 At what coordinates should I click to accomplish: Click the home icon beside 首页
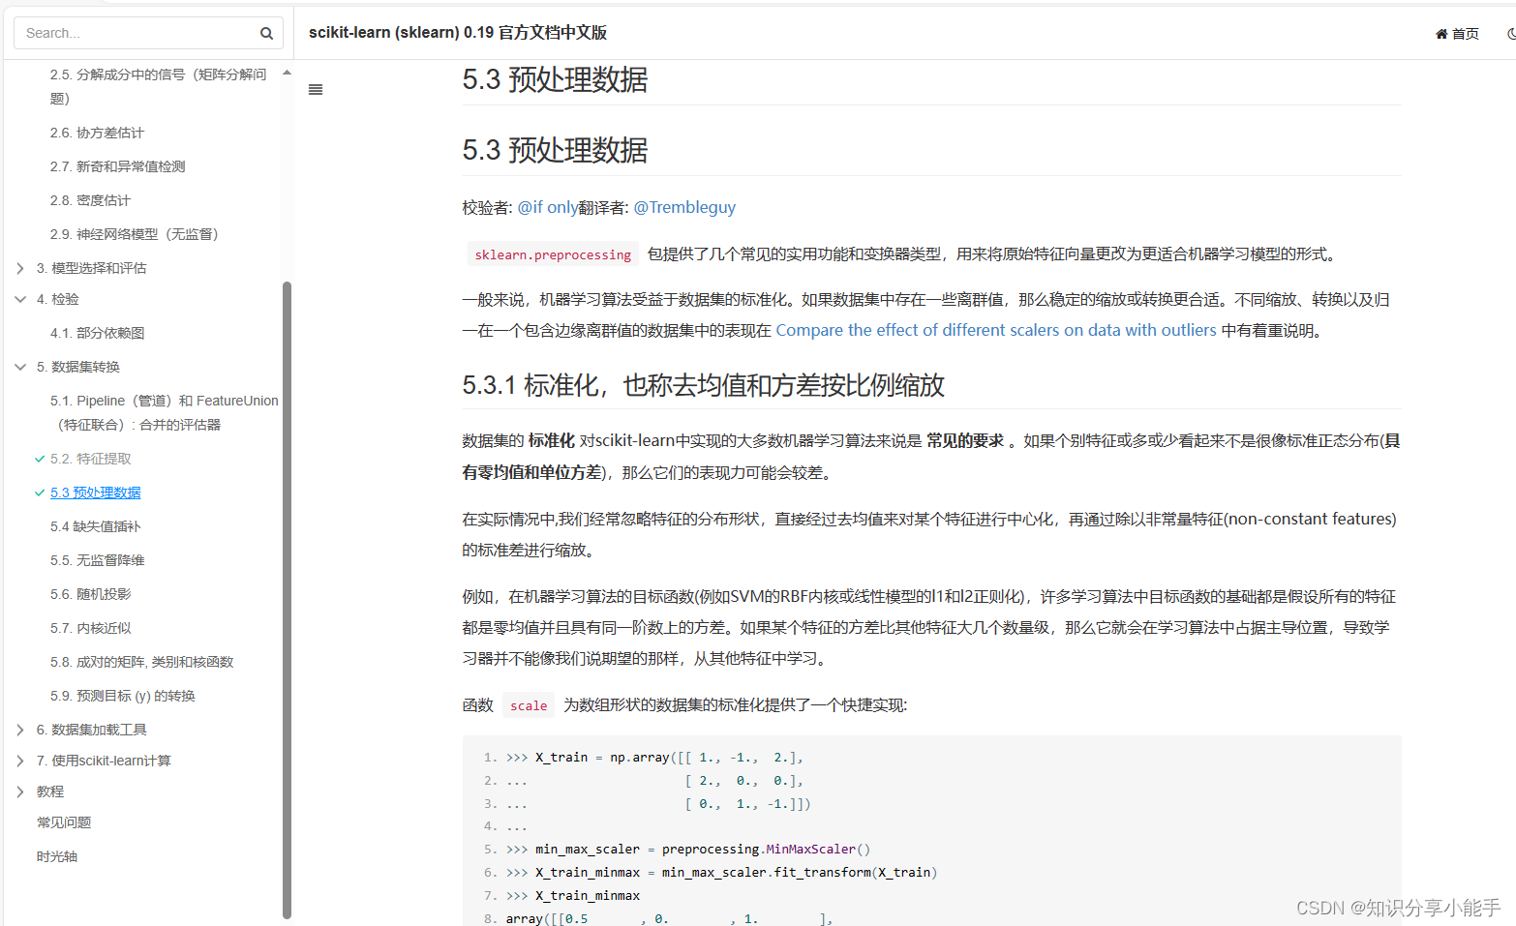tap(1441, 34)
